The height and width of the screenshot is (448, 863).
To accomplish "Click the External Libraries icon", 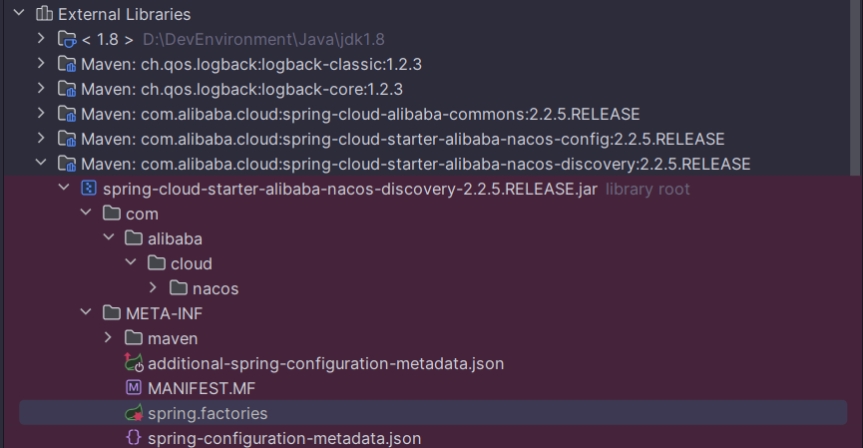I will (44, 14).
